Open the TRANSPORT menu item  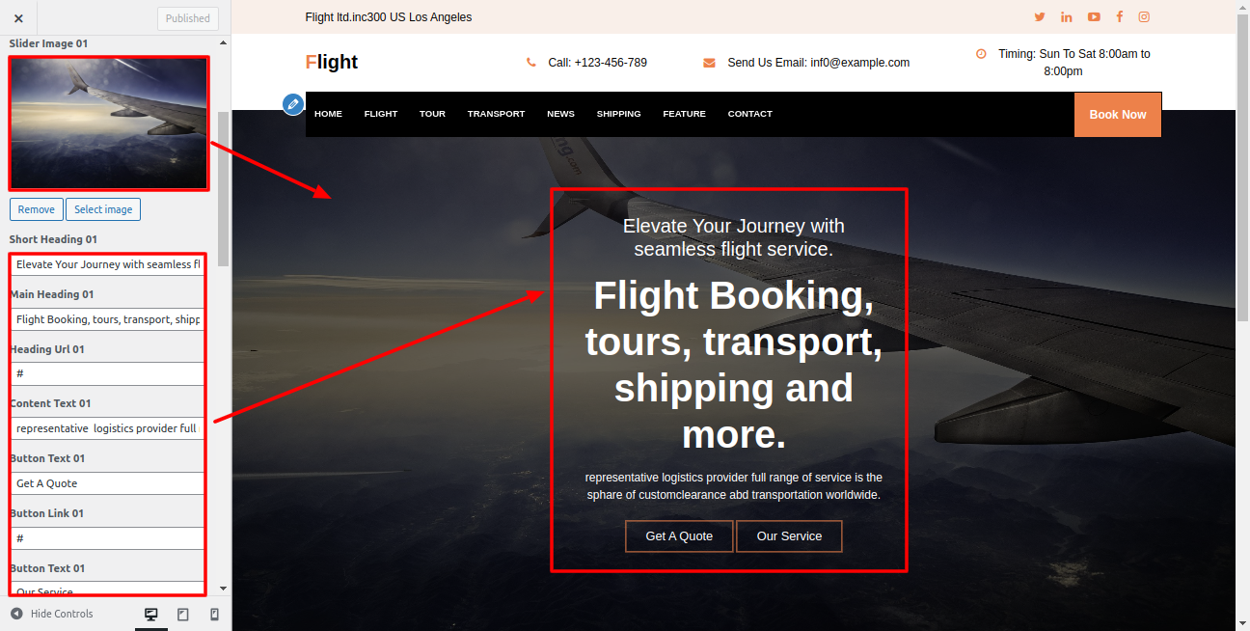[x=496, y=114]
